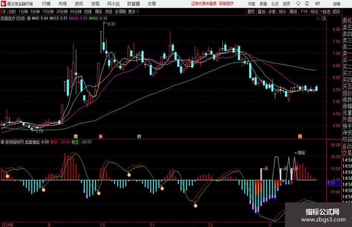The width and height of the screenshot is (352, 227).
Task: Open the 市场 menu
Action: click(63, 4)
